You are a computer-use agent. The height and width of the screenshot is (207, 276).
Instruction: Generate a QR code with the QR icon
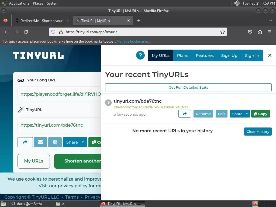55,142
